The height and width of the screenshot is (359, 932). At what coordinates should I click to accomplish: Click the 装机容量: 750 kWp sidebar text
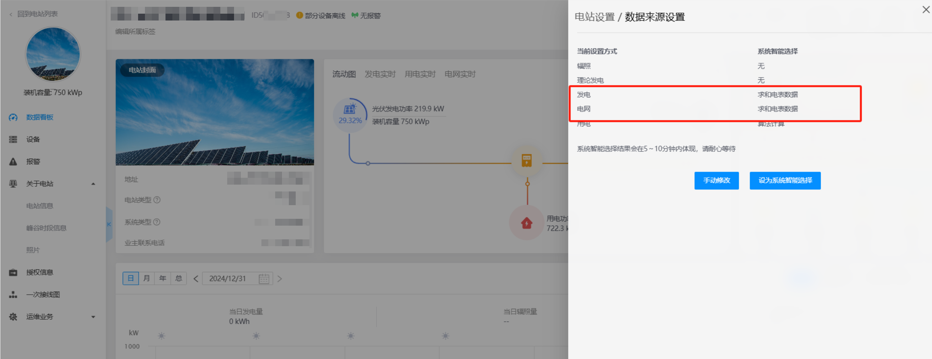pyautogui.click(x=53, y=92)
